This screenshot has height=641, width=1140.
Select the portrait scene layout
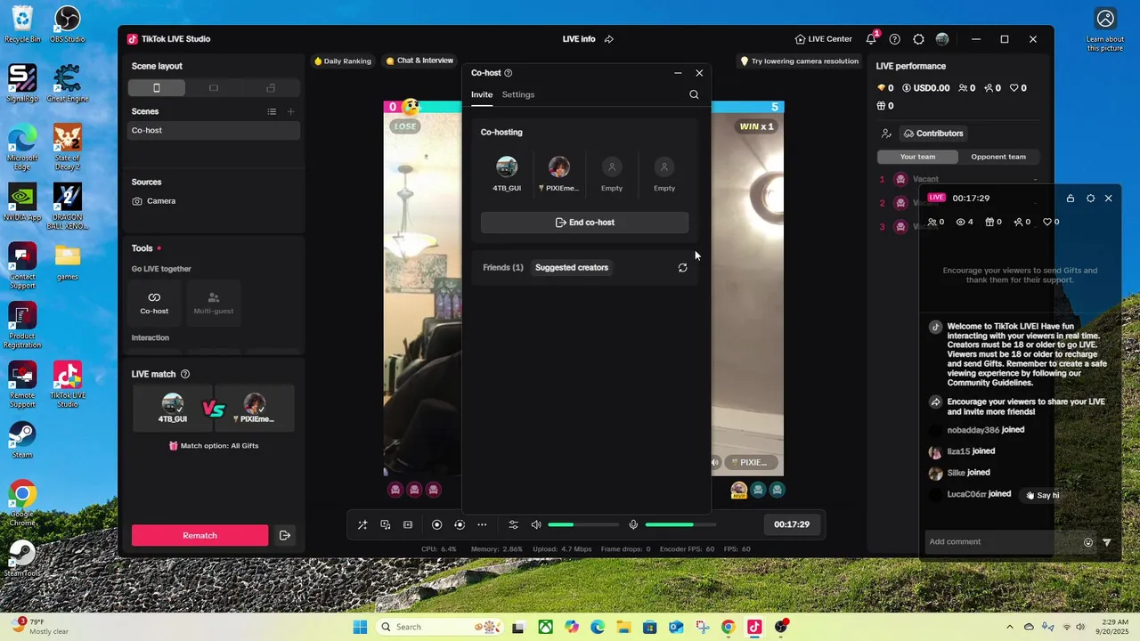pos(157,88)
